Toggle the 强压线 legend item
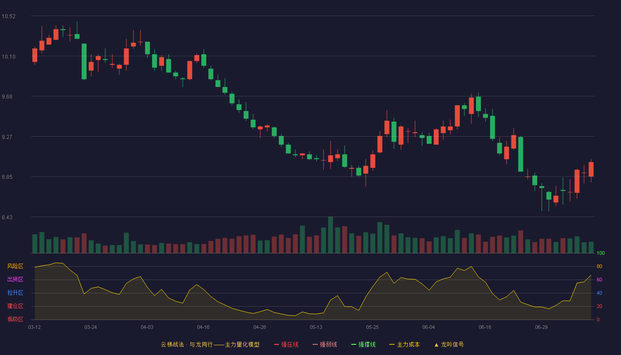Screen dimensions: 621x355 [x=287, y=344]
